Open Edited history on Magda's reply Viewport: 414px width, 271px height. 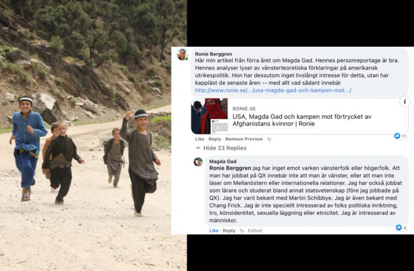(255, 231)
